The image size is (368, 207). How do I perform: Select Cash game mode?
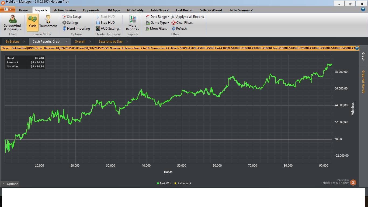click(x=33, y=23)
